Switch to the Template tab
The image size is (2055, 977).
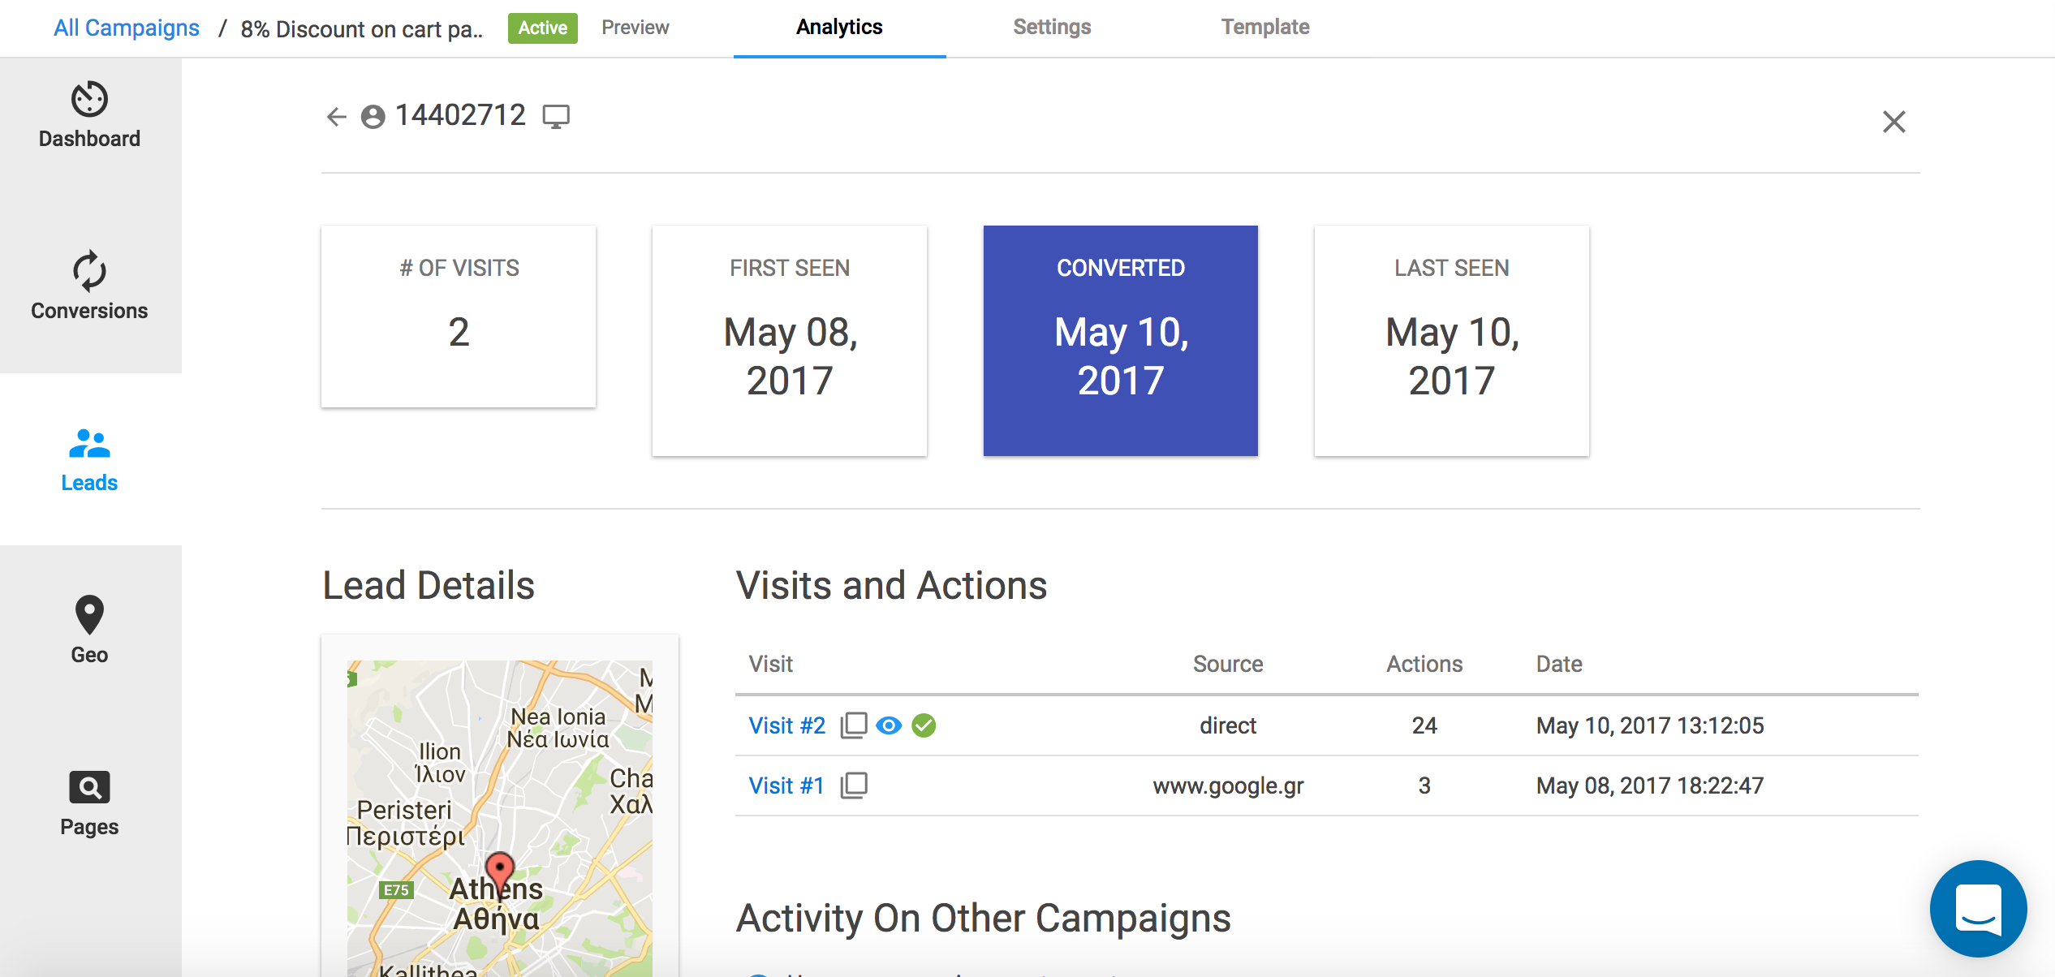point(1264,28)
